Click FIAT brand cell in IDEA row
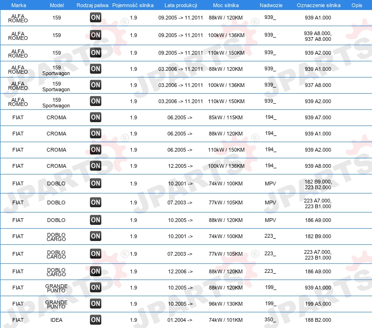The height and width of the screenshot is (328, 372). [18, 320]
